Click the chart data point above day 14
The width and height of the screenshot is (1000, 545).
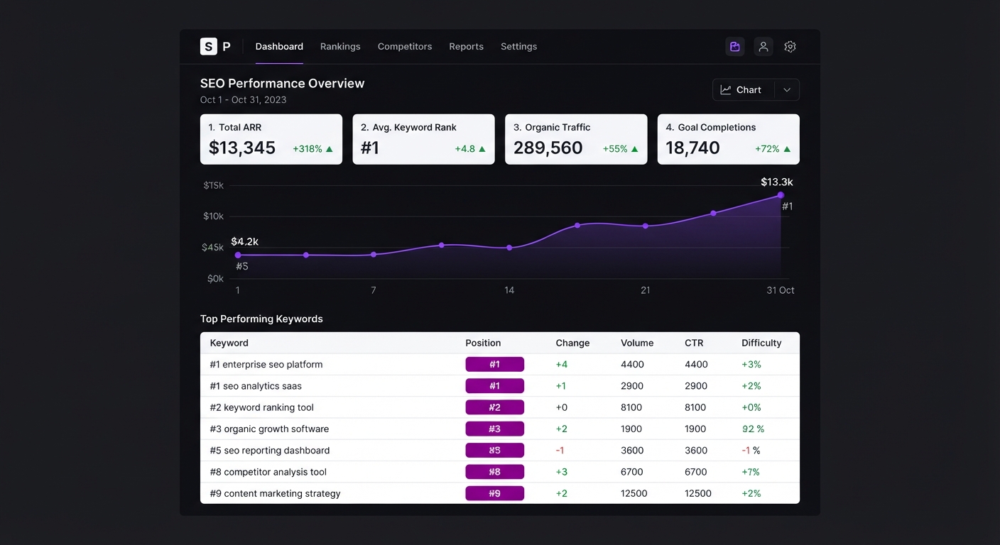(509, 248)
